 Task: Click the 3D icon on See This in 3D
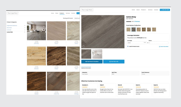(110, 62)
